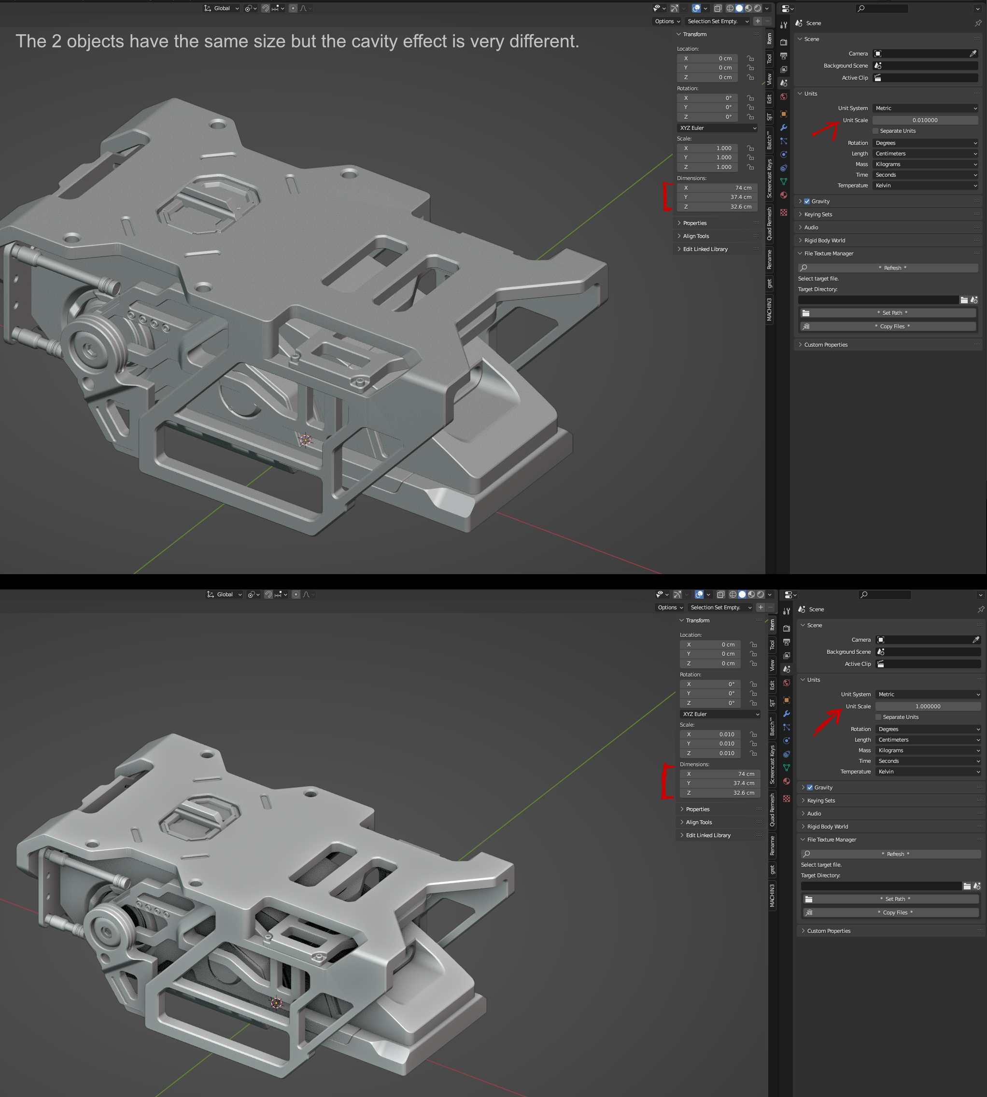This screenshot has width=987, height=1097.
Task: Lock Location X in upper screenshot
Action: (x=750, y=58)
